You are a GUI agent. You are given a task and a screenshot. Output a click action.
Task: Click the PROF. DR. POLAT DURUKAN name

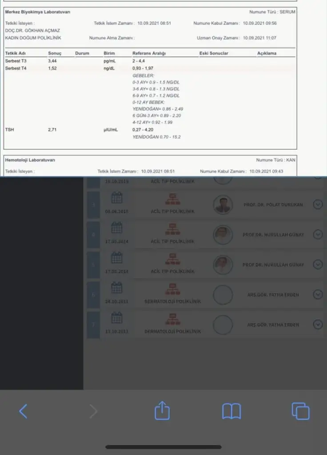coord(273,205)
